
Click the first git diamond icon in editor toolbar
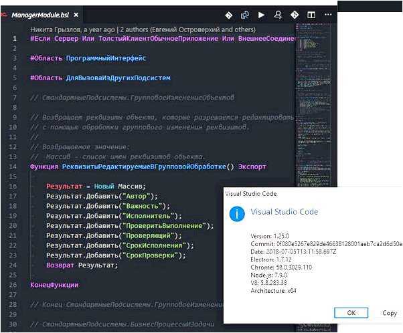[228, 15]
